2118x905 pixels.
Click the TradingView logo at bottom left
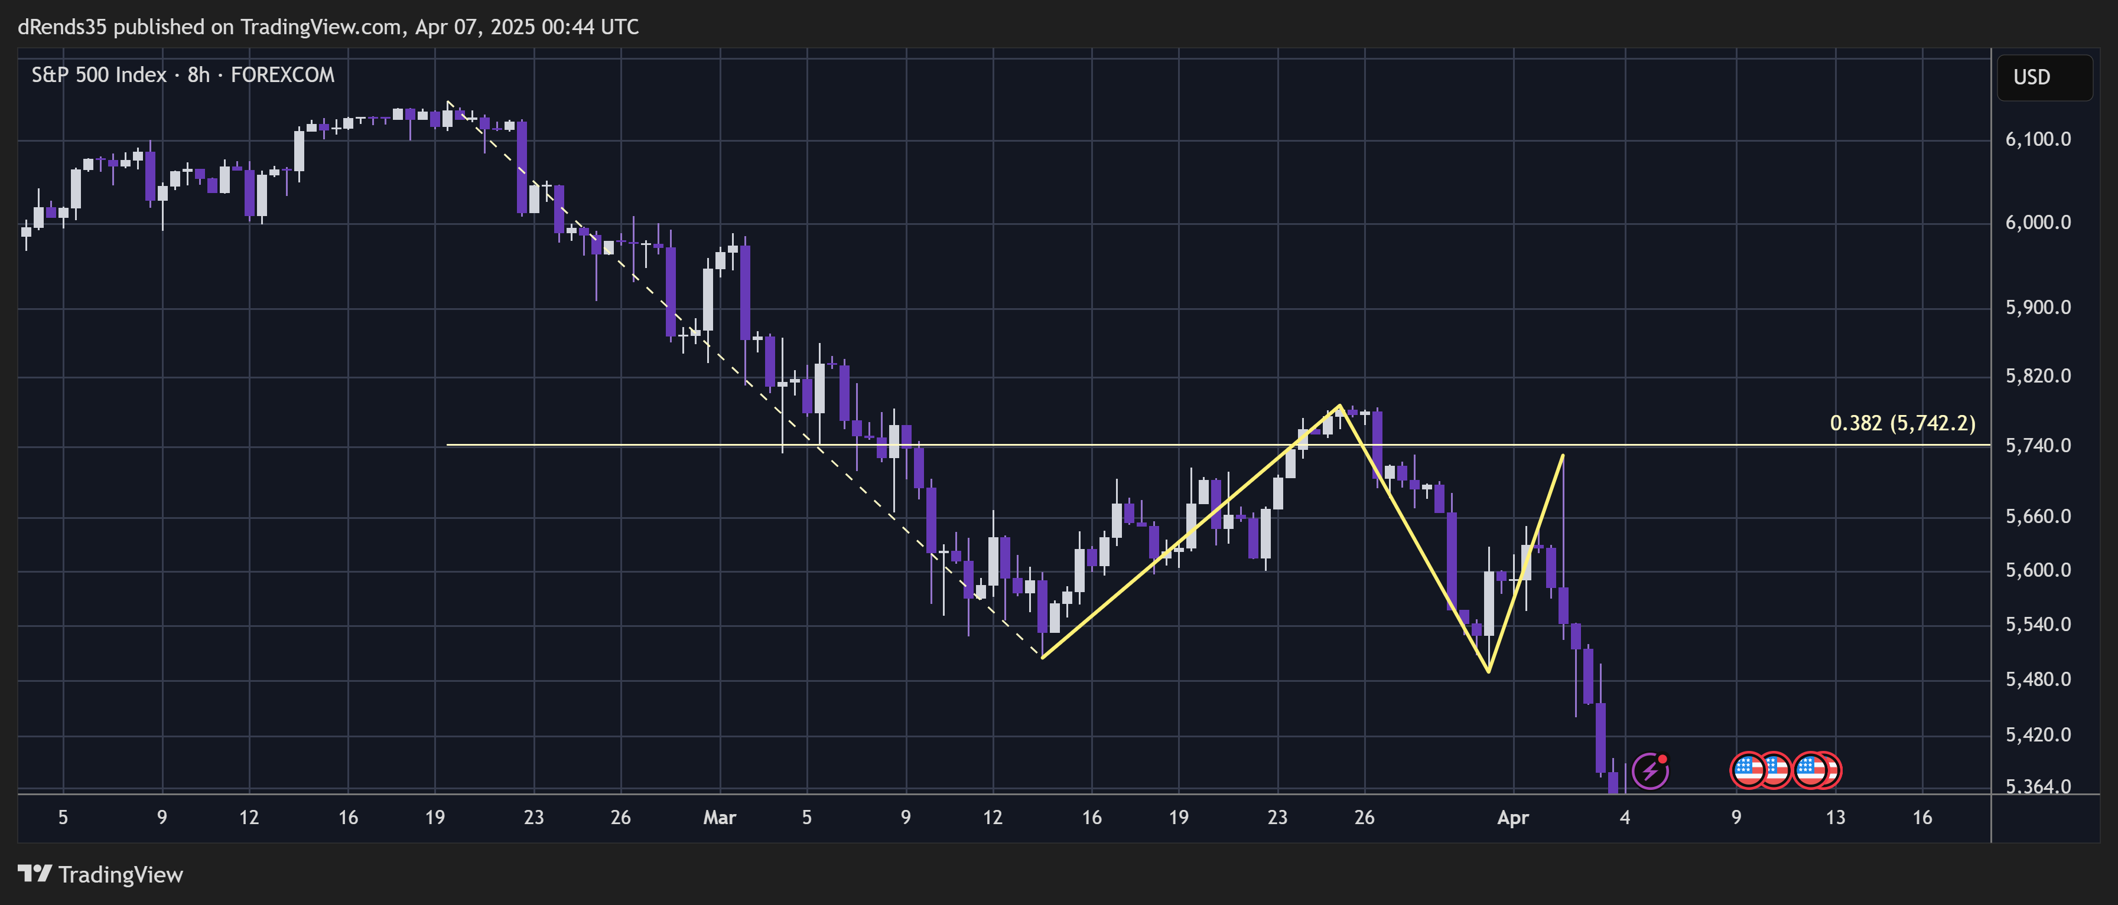click(100, 874)
